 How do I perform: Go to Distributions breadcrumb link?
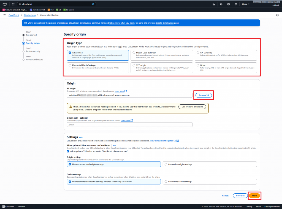coord(29,15)
